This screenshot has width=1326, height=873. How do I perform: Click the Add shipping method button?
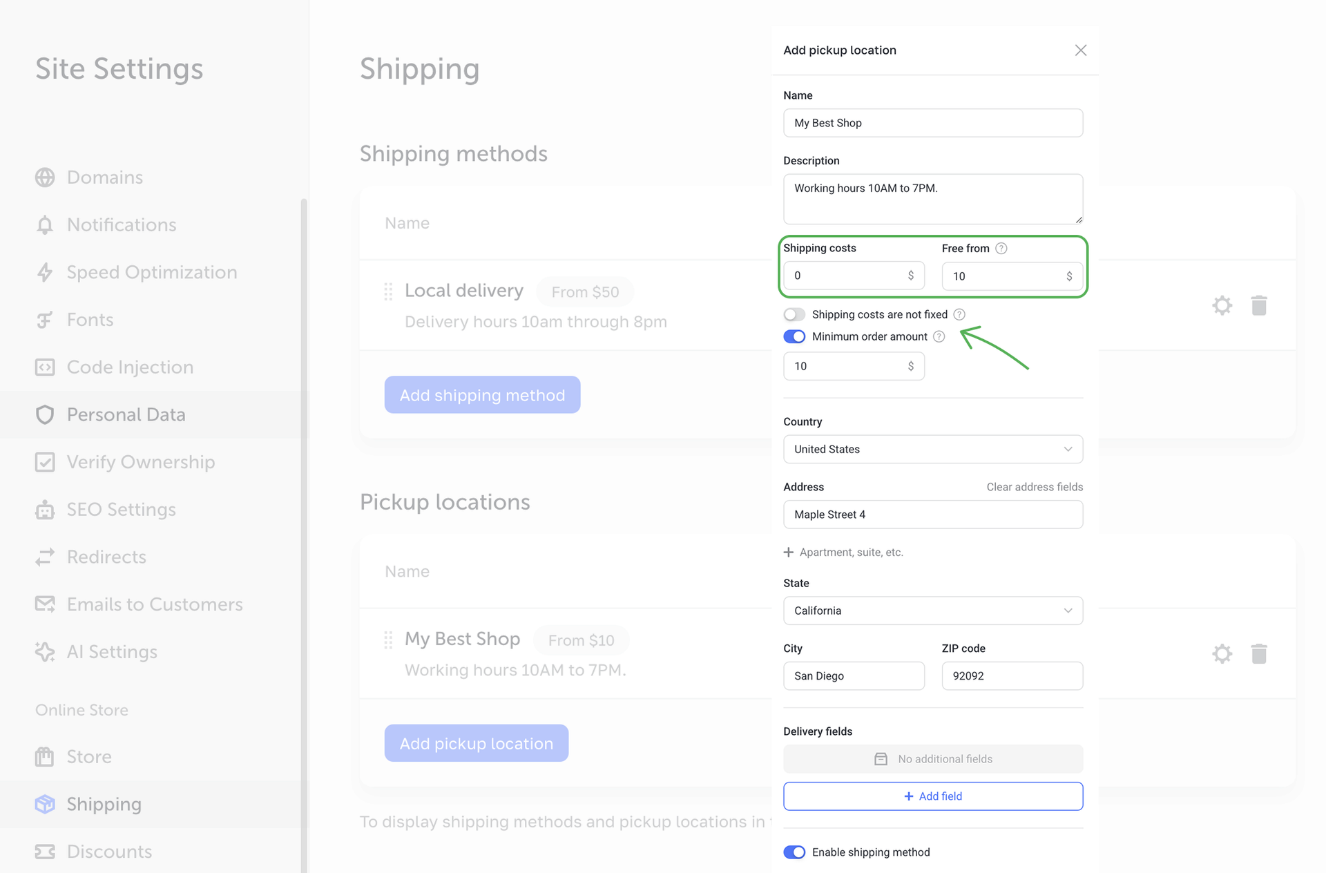(482, 395)
